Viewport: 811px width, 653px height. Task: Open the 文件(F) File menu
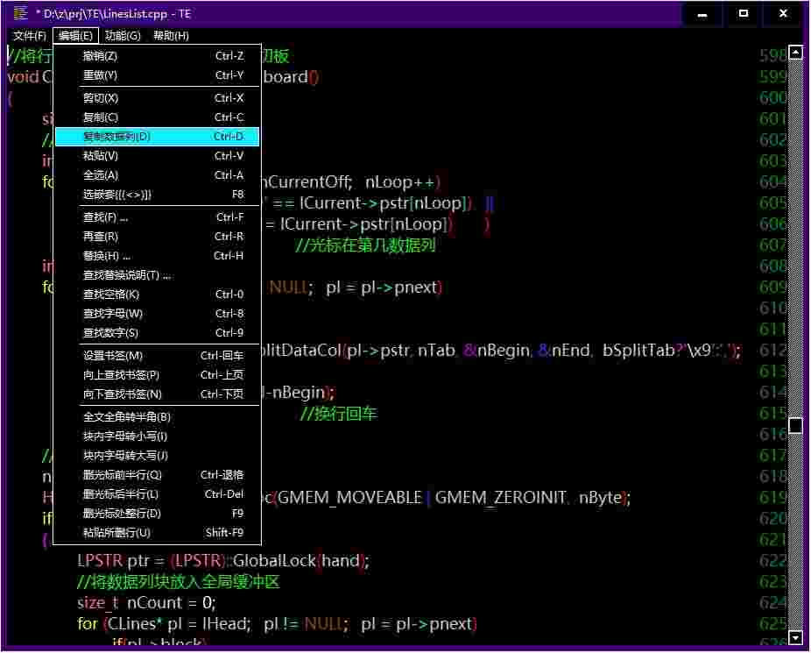pyautogui.click(x=29, y=35)
